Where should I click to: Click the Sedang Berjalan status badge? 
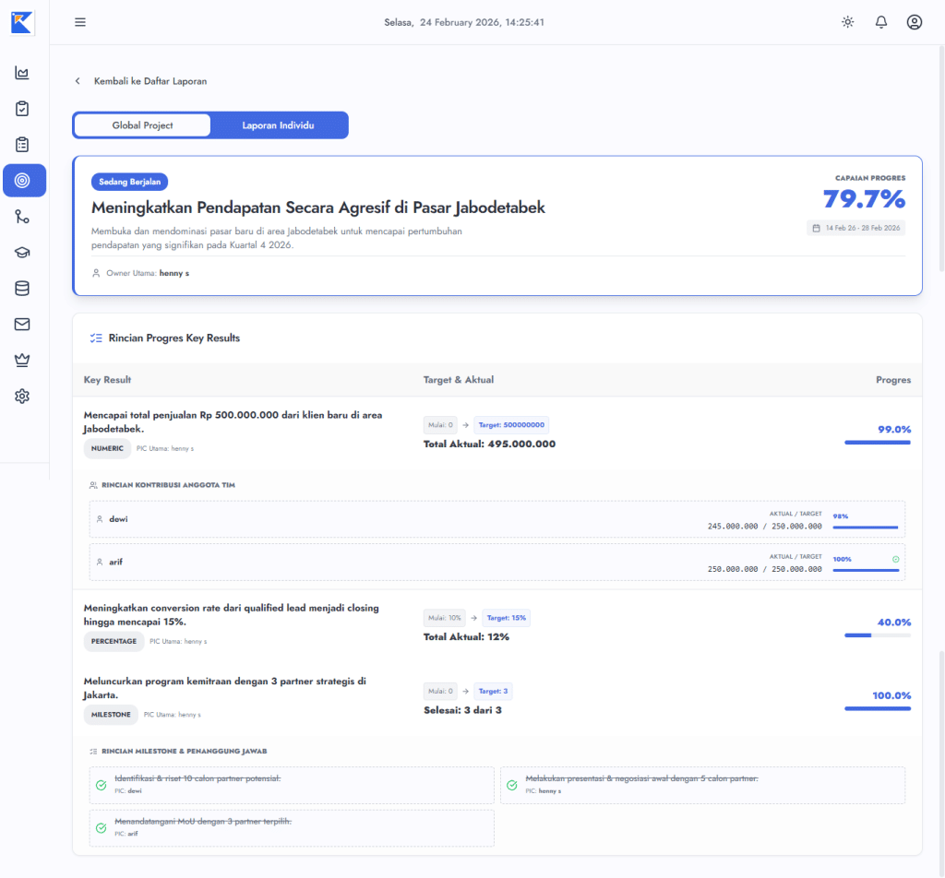pos(129,182)
